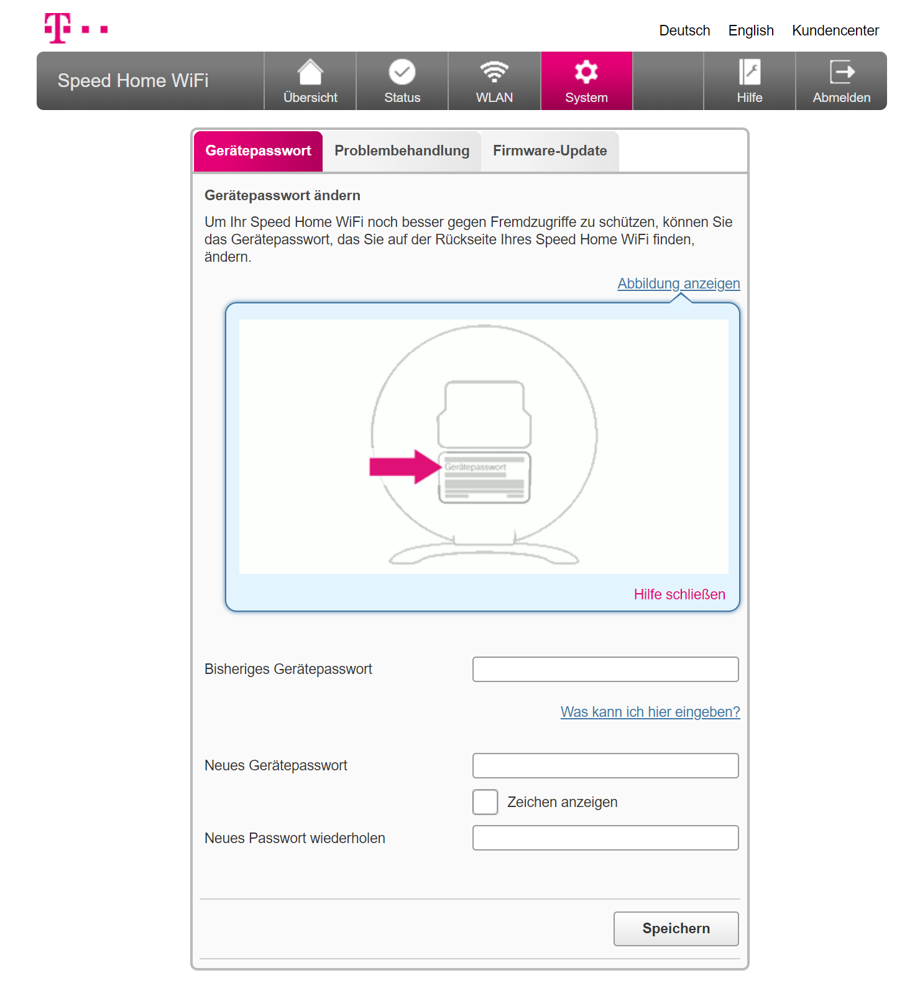Click the Speed Home WiFi title

(133, 81)
